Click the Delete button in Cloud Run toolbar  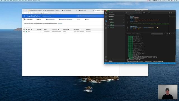pos(87,19)
